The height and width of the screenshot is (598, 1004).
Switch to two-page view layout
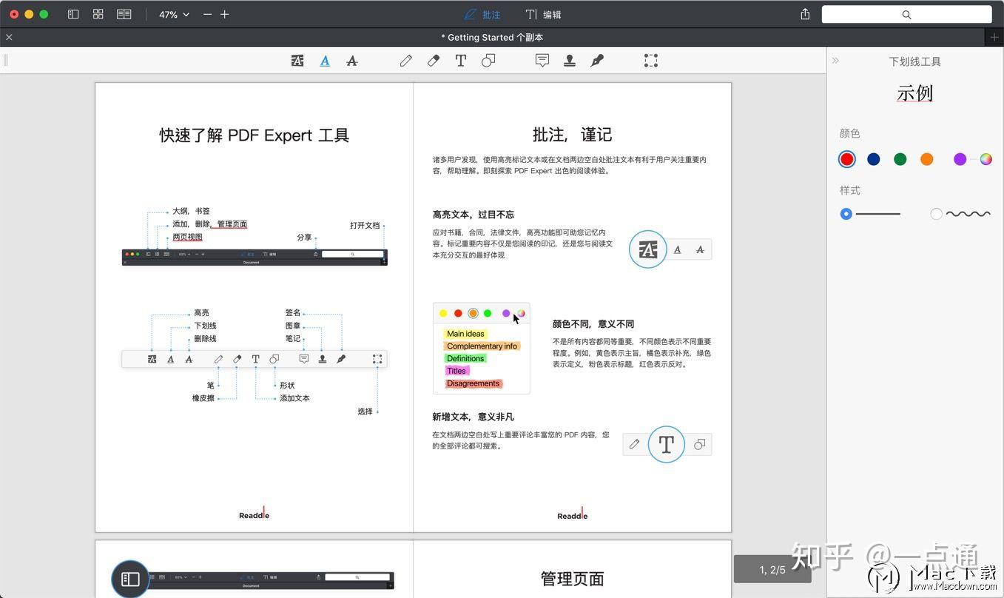pyautogui.click(x=124, y=14)
